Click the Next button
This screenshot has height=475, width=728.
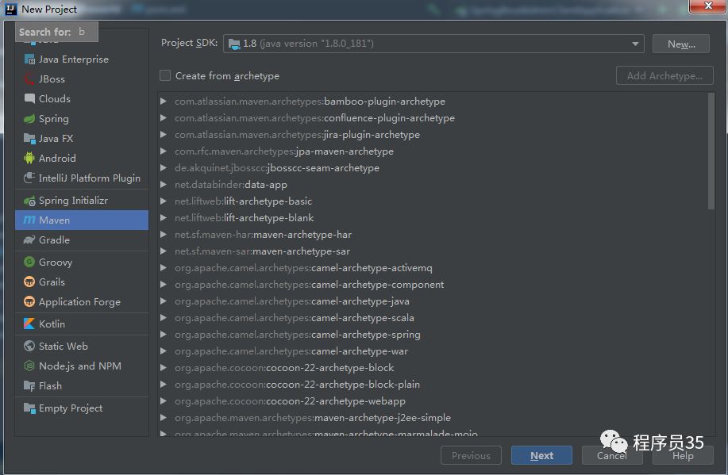[x=541, y=455]
